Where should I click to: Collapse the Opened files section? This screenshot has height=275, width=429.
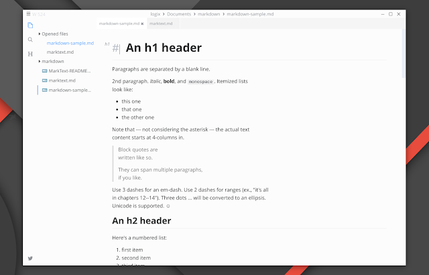coord(40,34)
